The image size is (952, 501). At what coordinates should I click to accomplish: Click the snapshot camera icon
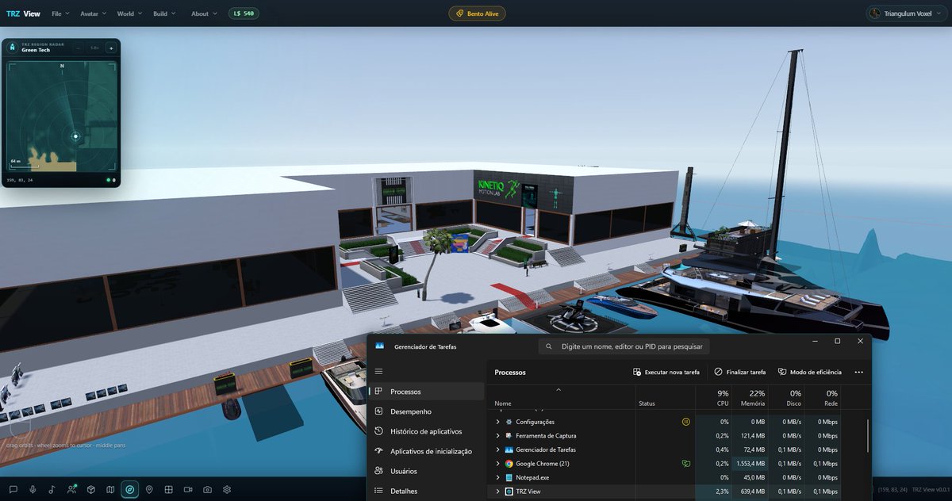[207, 490]
